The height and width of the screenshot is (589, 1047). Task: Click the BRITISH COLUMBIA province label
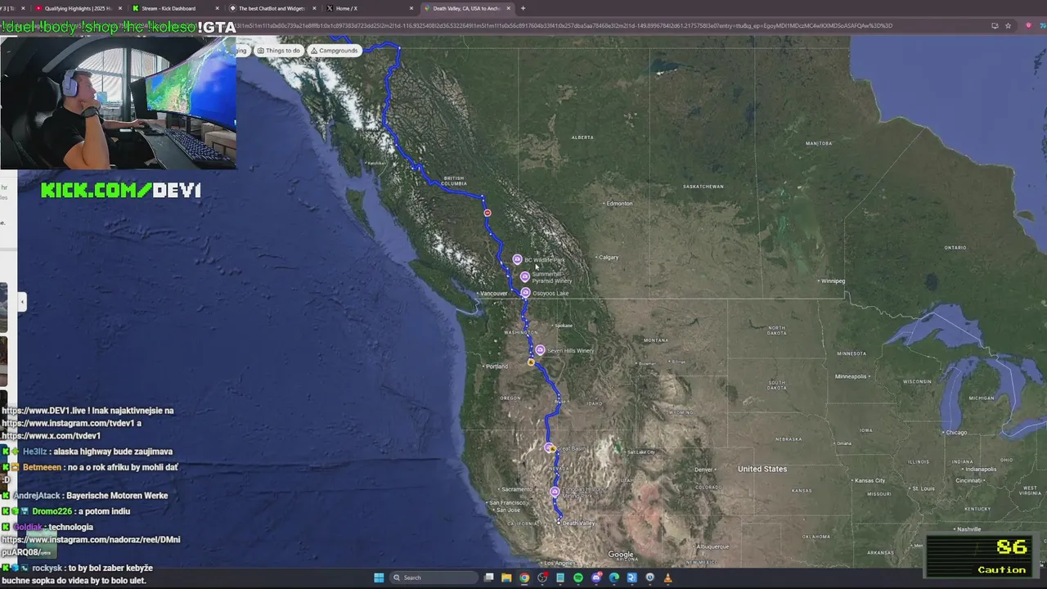click(x=454, y=181)
